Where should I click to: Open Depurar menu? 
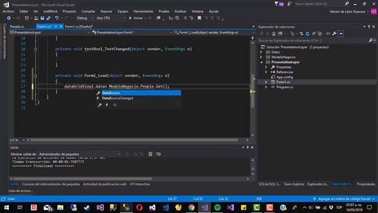(106, 11)
